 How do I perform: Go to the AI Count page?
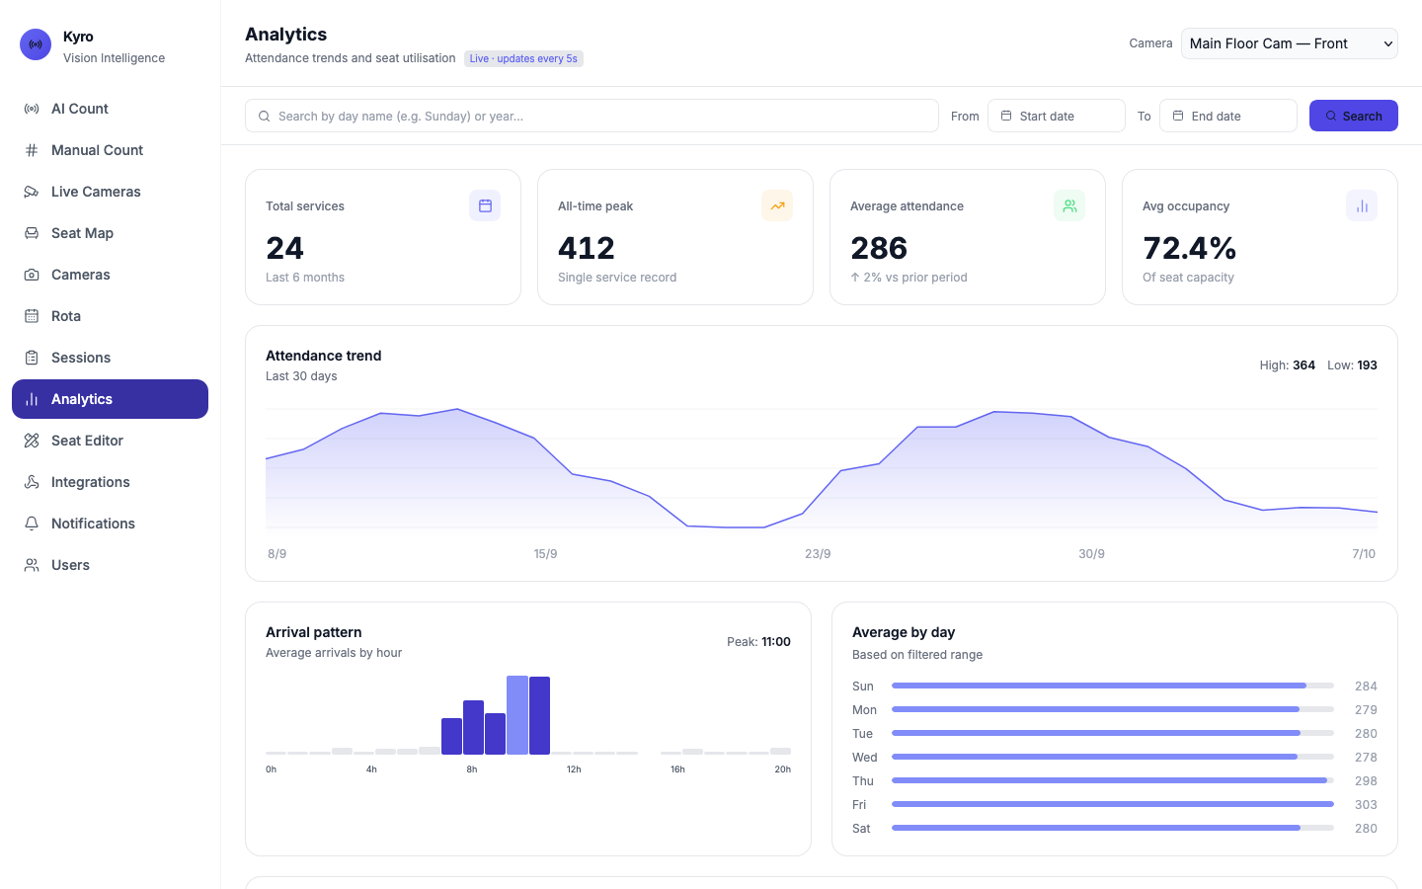coord(110,109)
